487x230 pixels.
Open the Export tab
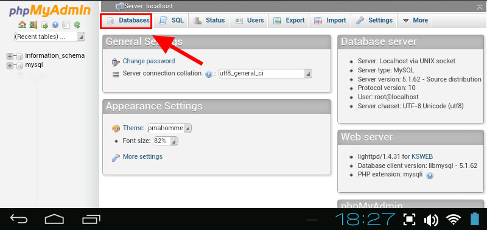click(x=289, y=21)
